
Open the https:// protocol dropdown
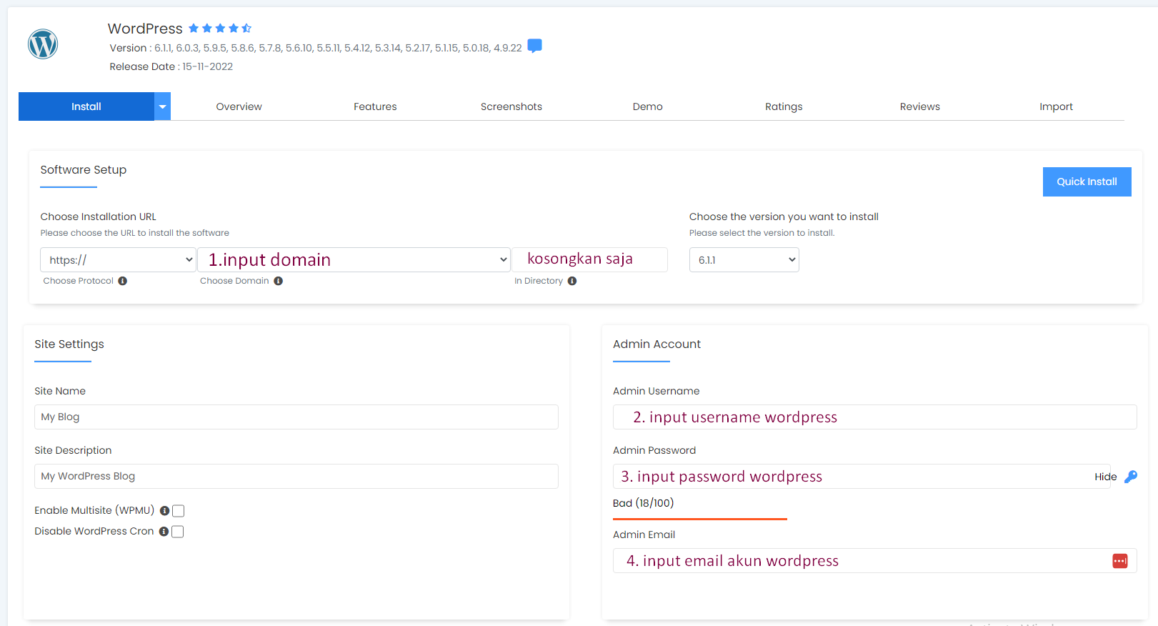(x=118, y=260)
